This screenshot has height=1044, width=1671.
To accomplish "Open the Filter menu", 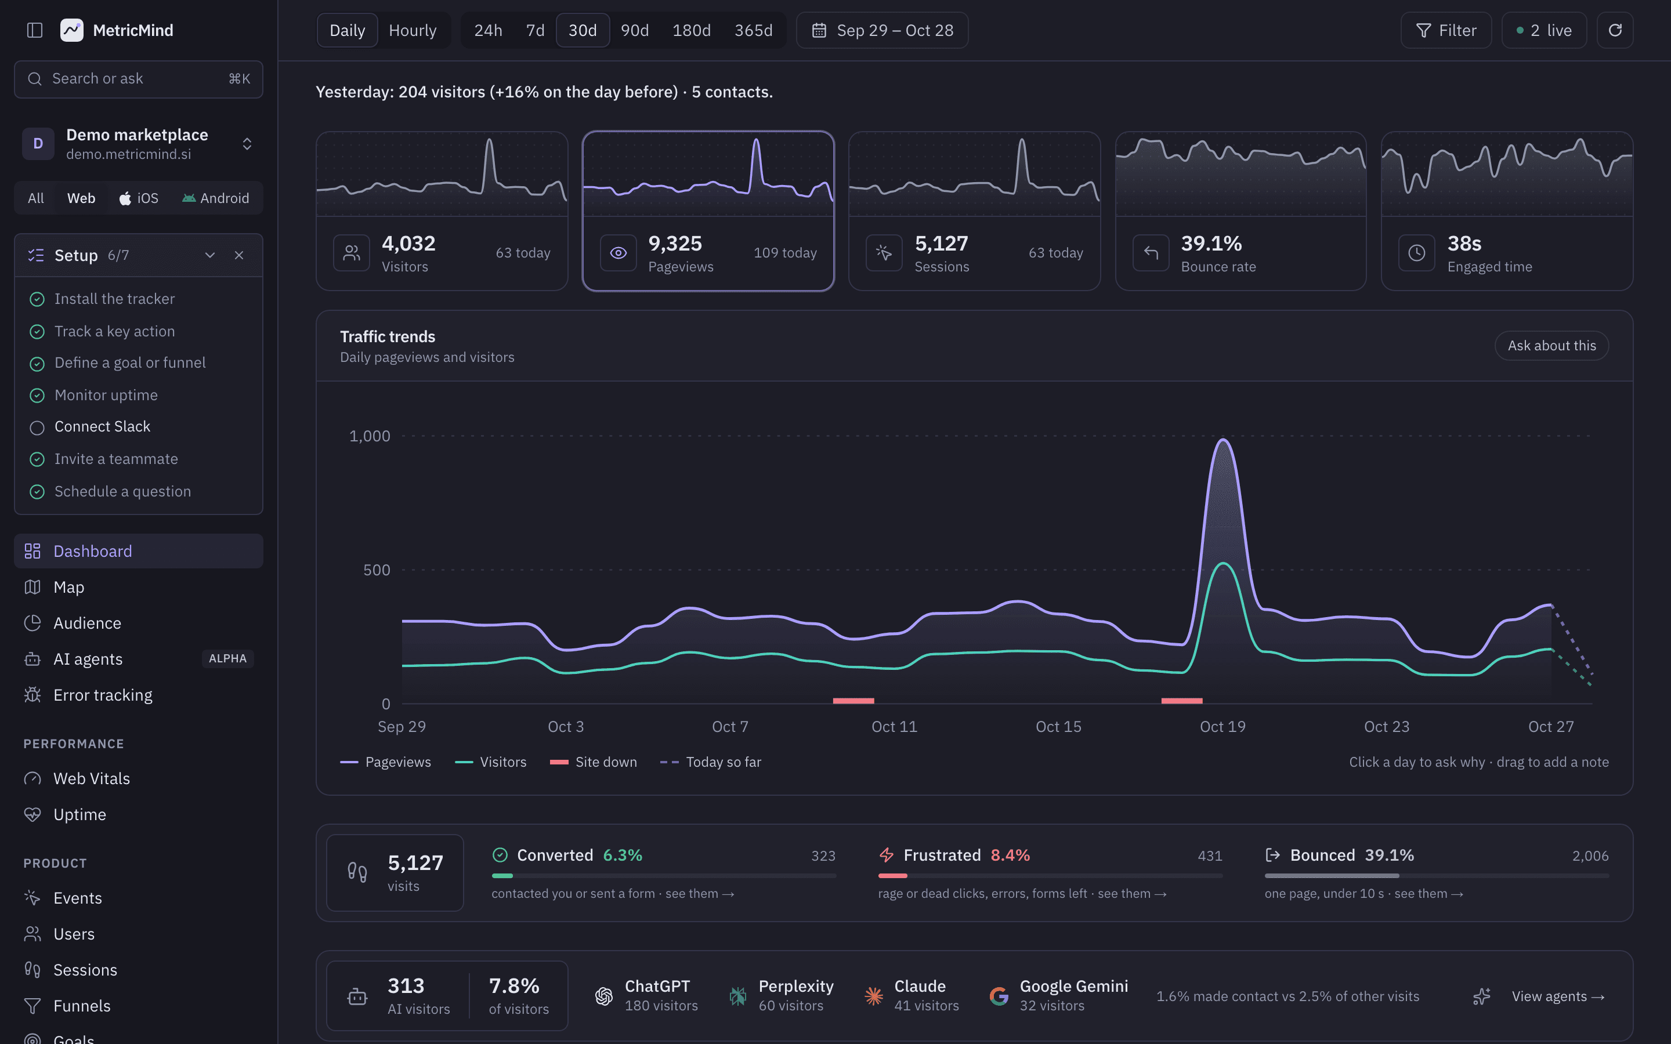I will pyautogui.click(x=1446, y=30).
